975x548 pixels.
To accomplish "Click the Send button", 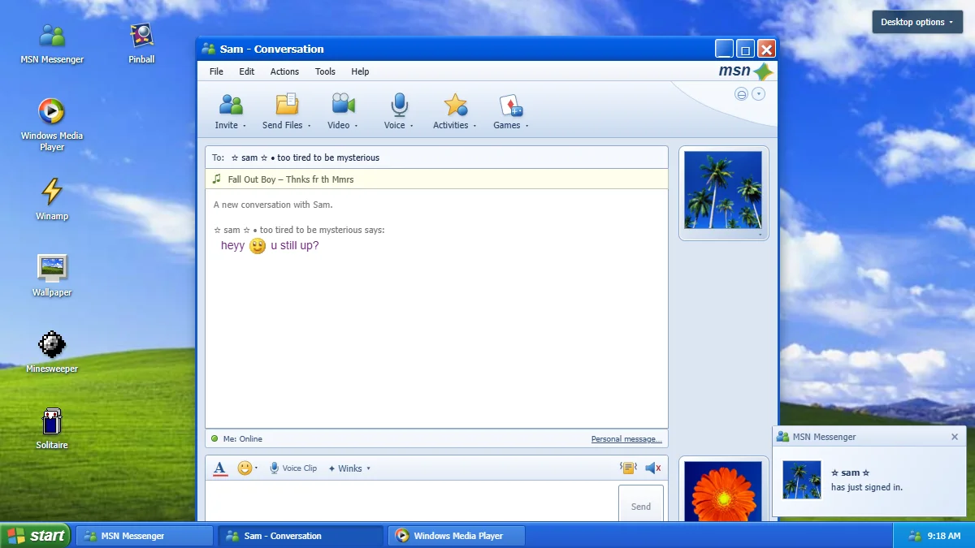I will click(641, 505).
